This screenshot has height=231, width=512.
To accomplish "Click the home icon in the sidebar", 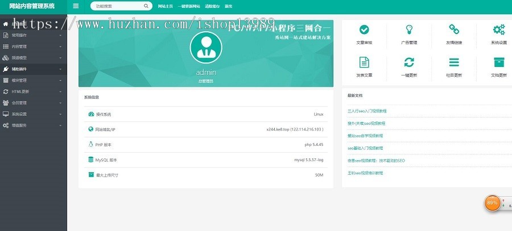I will point(6,24).
